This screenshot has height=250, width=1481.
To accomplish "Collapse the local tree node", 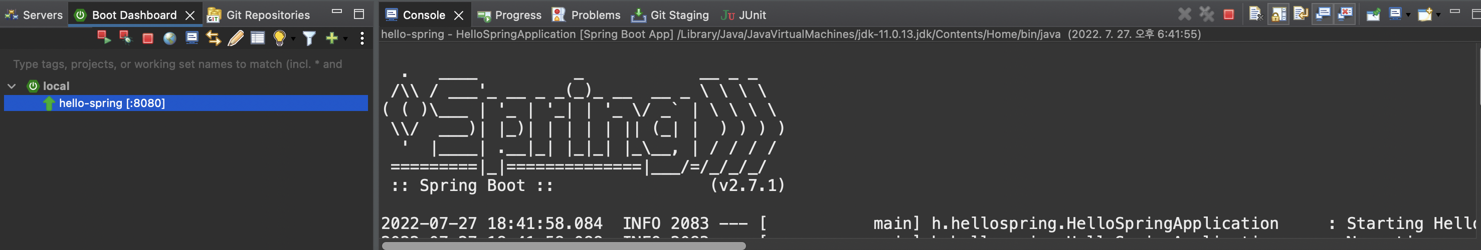I will 12,86.
